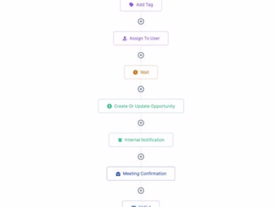Select the user icon in Assign To User
The image size is (276, 207).
tap(125, 38)
